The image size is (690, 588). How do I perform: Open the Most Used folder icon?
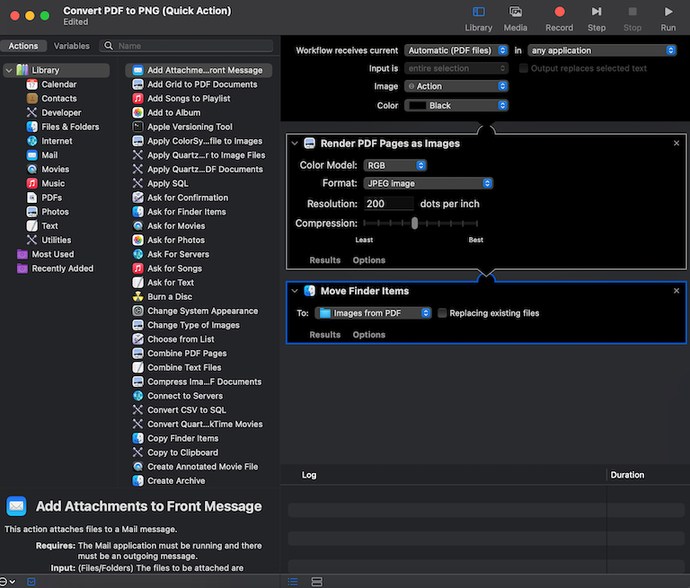click(x=22, y=254)
